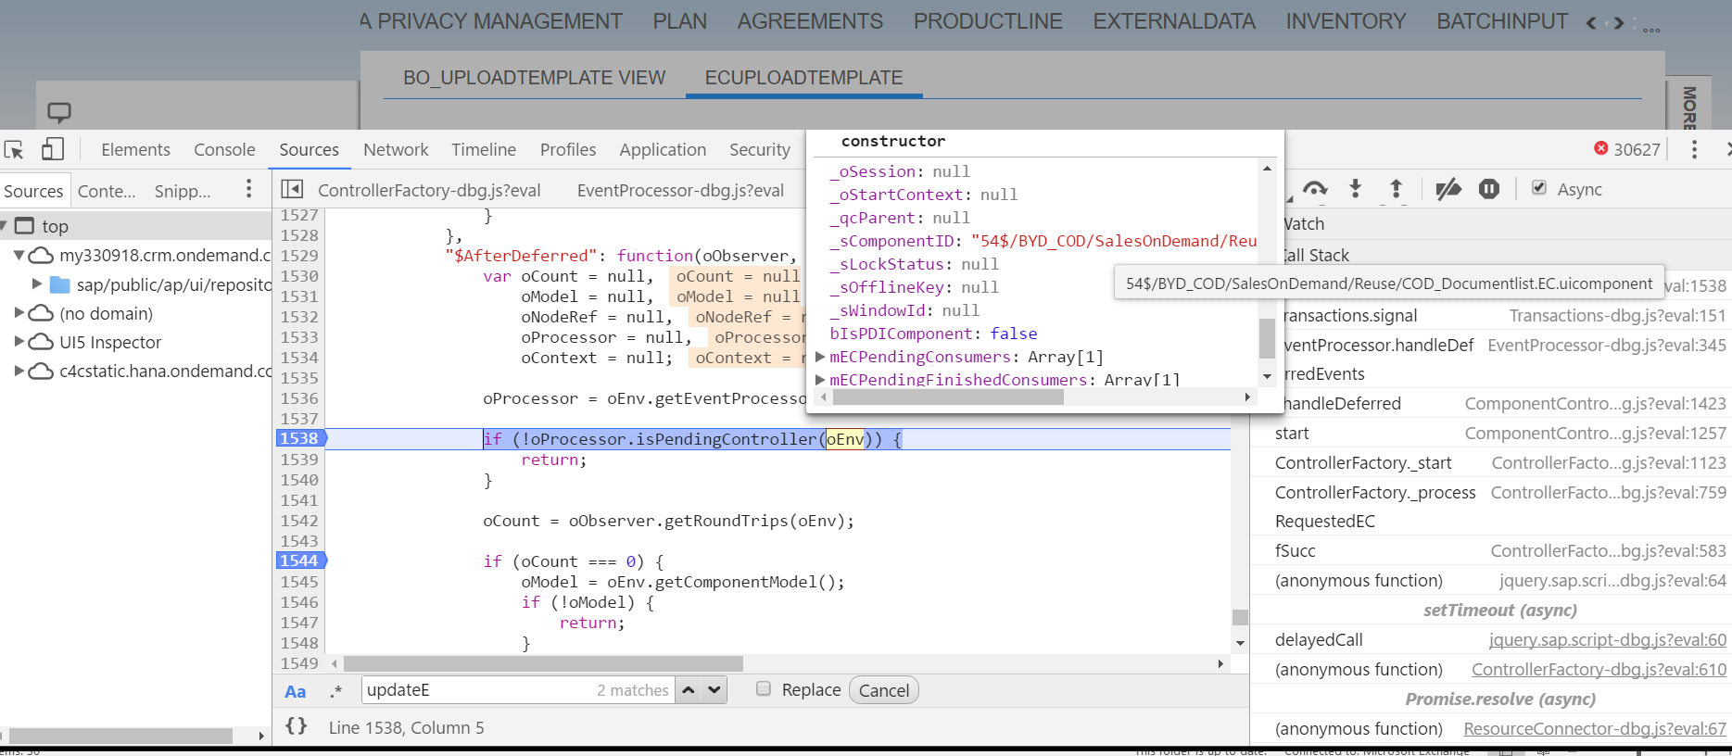Collapse my330918.crm.ondemand domain node
This screenshot has height=756, width=1732.
tap(19, 255)
